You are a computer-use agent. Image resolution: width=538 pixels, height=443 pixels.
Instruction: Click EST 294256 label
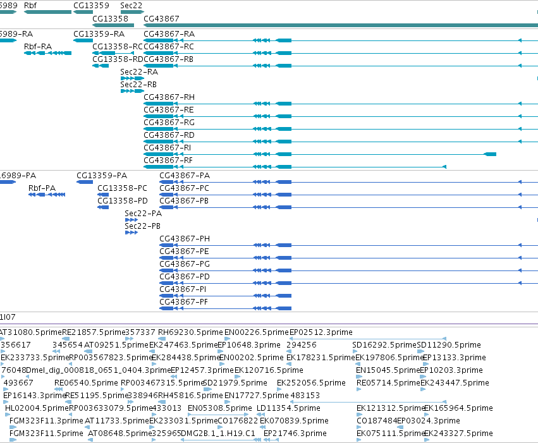(302, 345)
